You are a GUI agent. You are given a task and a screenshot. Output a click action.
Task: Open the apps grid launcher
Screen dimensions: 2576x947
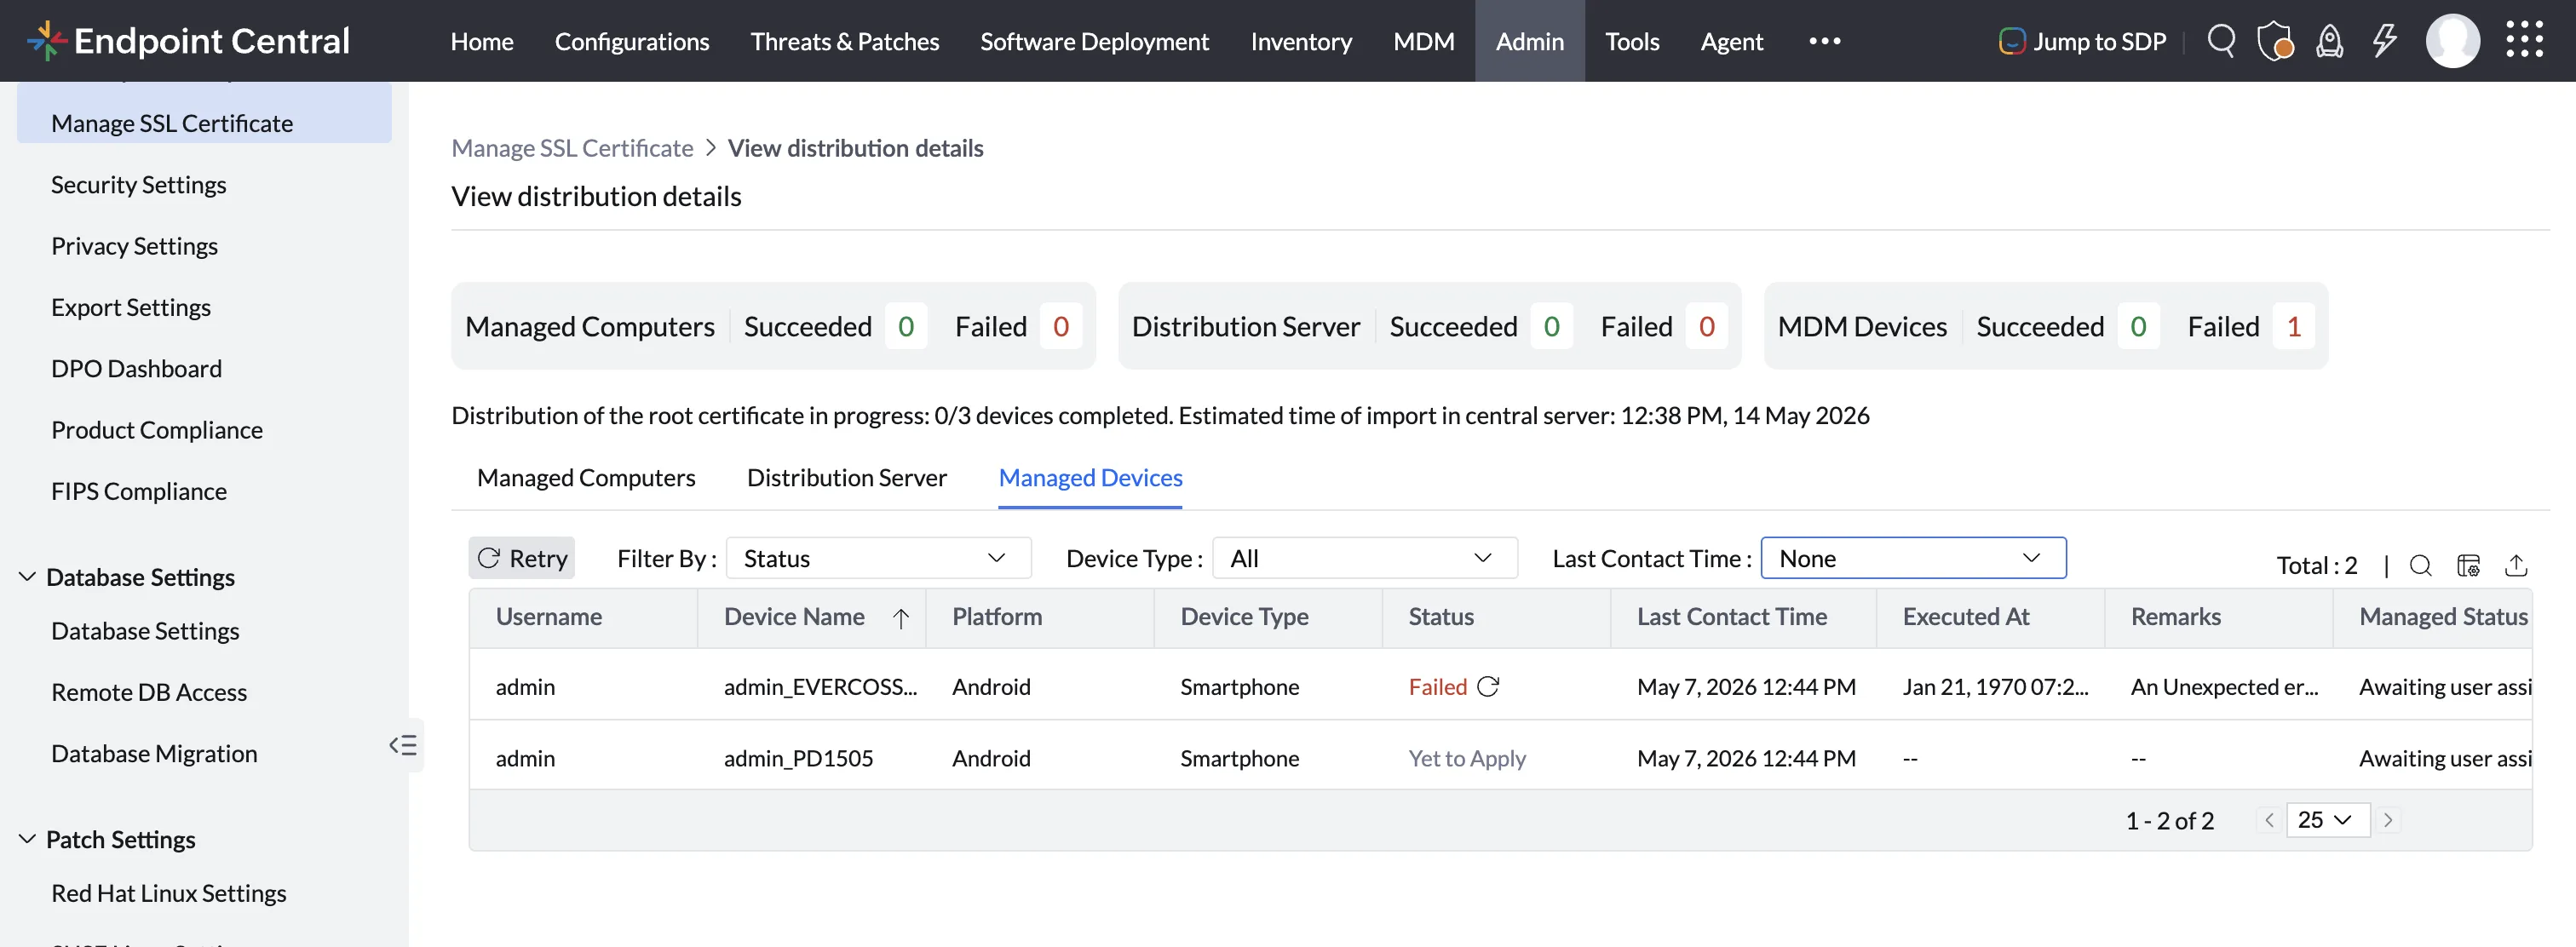click(x=2524, y=40)
